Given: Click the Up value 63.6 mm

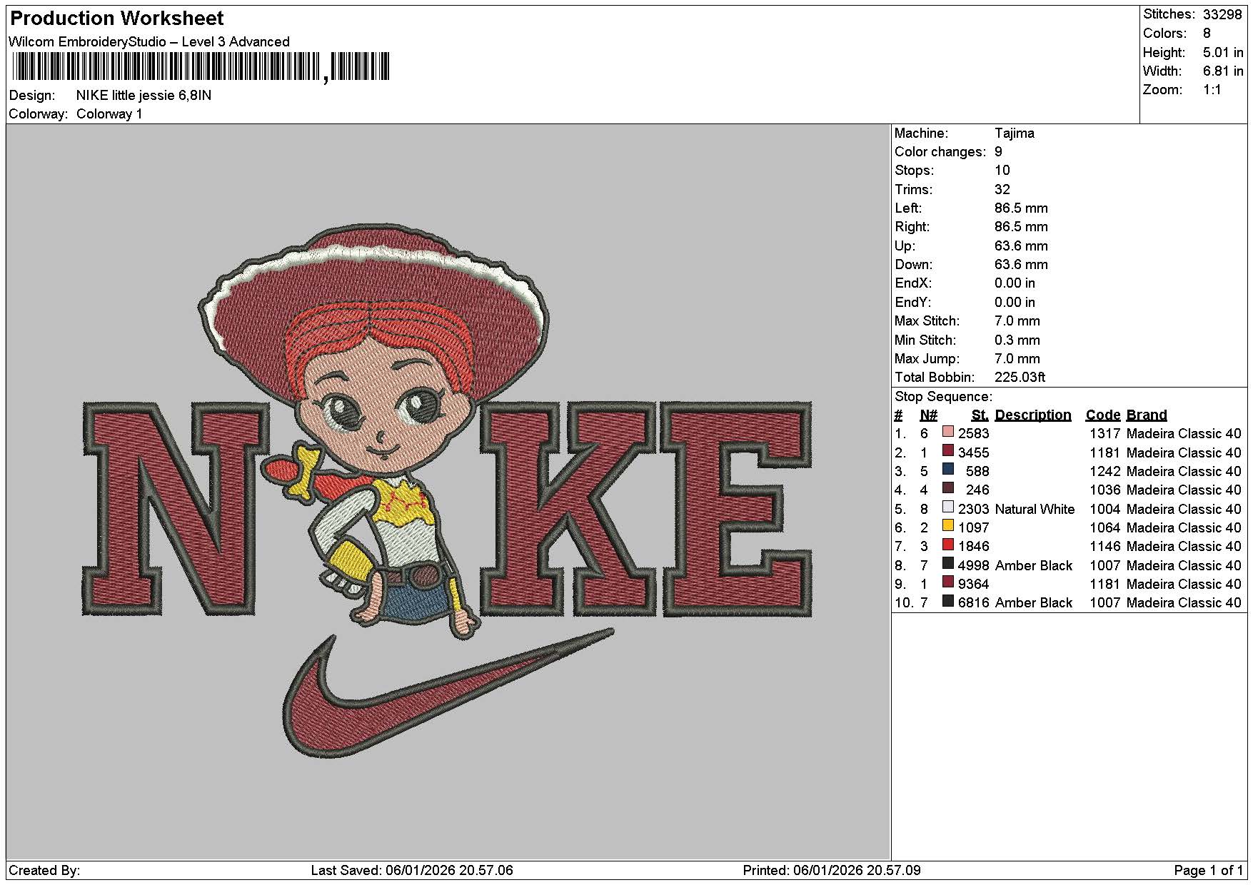Looking at the screenshot, I should (1021, 246).
